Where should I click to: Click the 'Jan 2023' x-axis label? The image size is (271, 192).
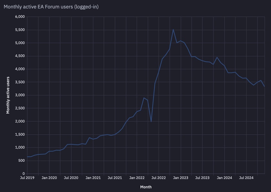[x=181, y=178]
